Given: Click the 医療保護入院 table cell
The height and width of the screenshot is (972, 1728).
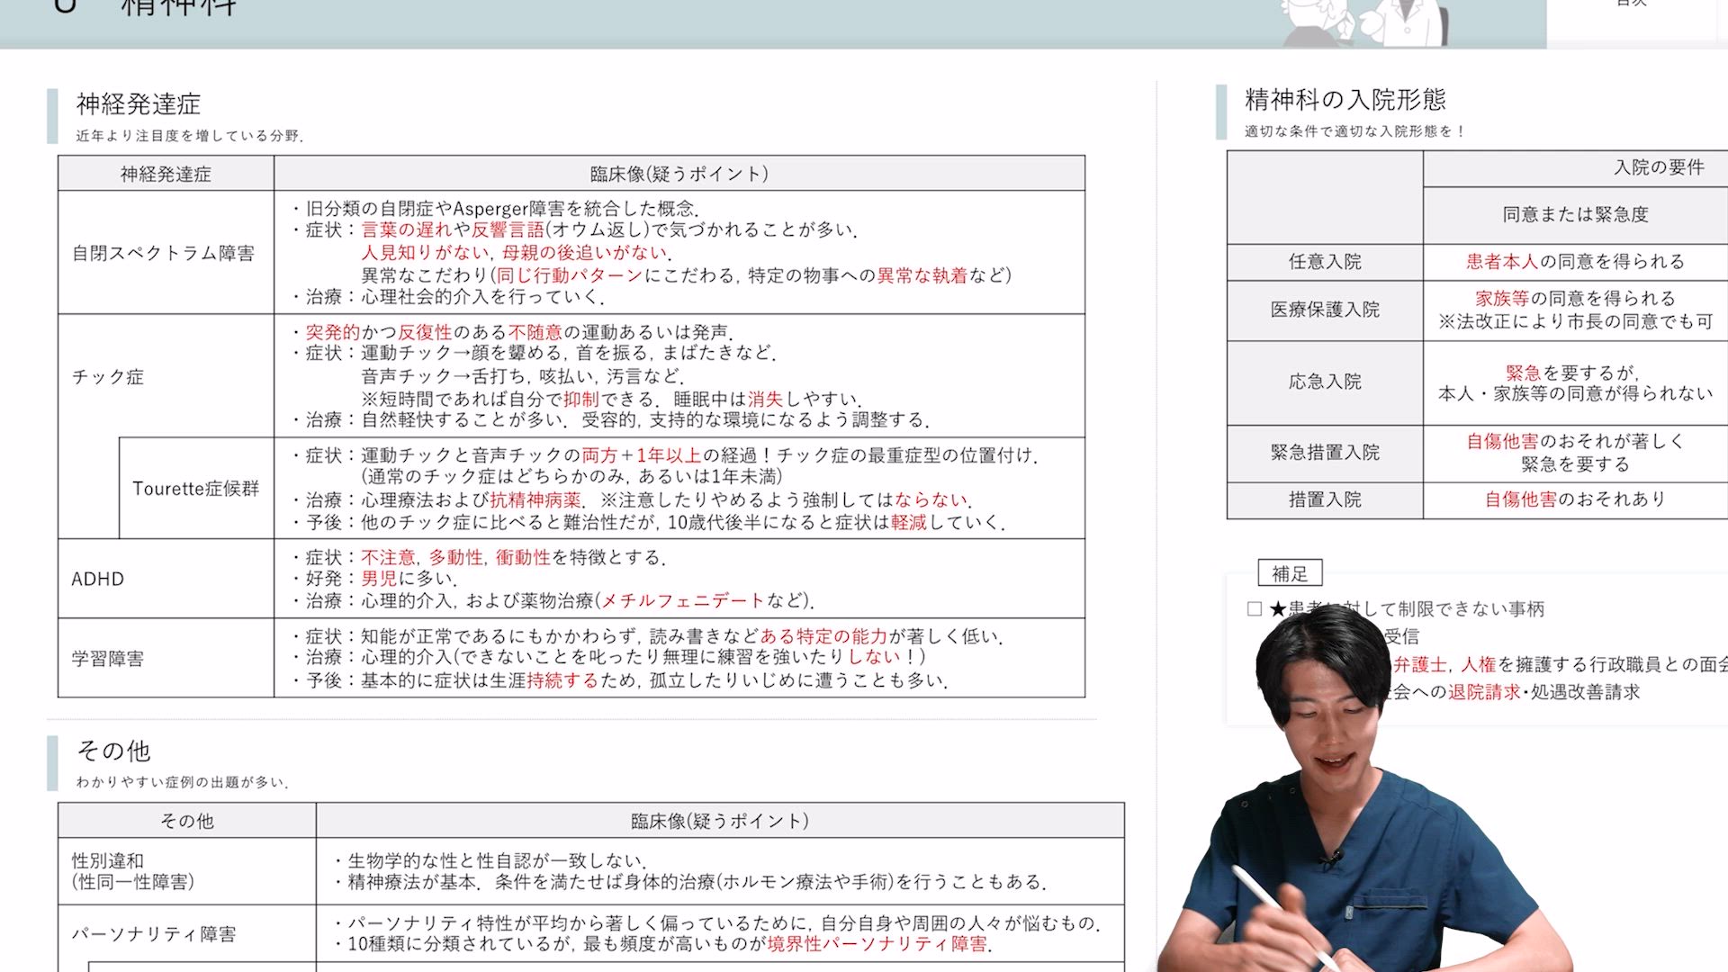Looking at the screenshot, I should click(1324, 310).
